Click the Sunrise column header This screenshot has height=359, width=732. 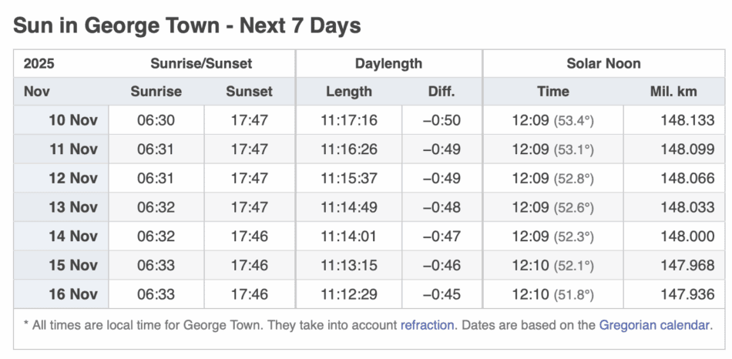[156, 92]
